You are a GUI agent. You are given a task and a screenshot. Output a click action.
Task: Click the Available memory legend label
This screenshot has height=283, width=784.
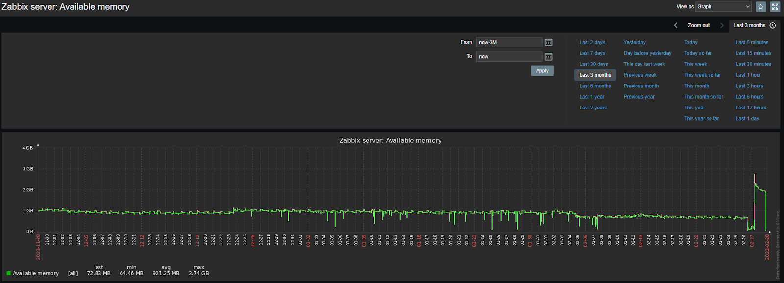click(36, 273)
